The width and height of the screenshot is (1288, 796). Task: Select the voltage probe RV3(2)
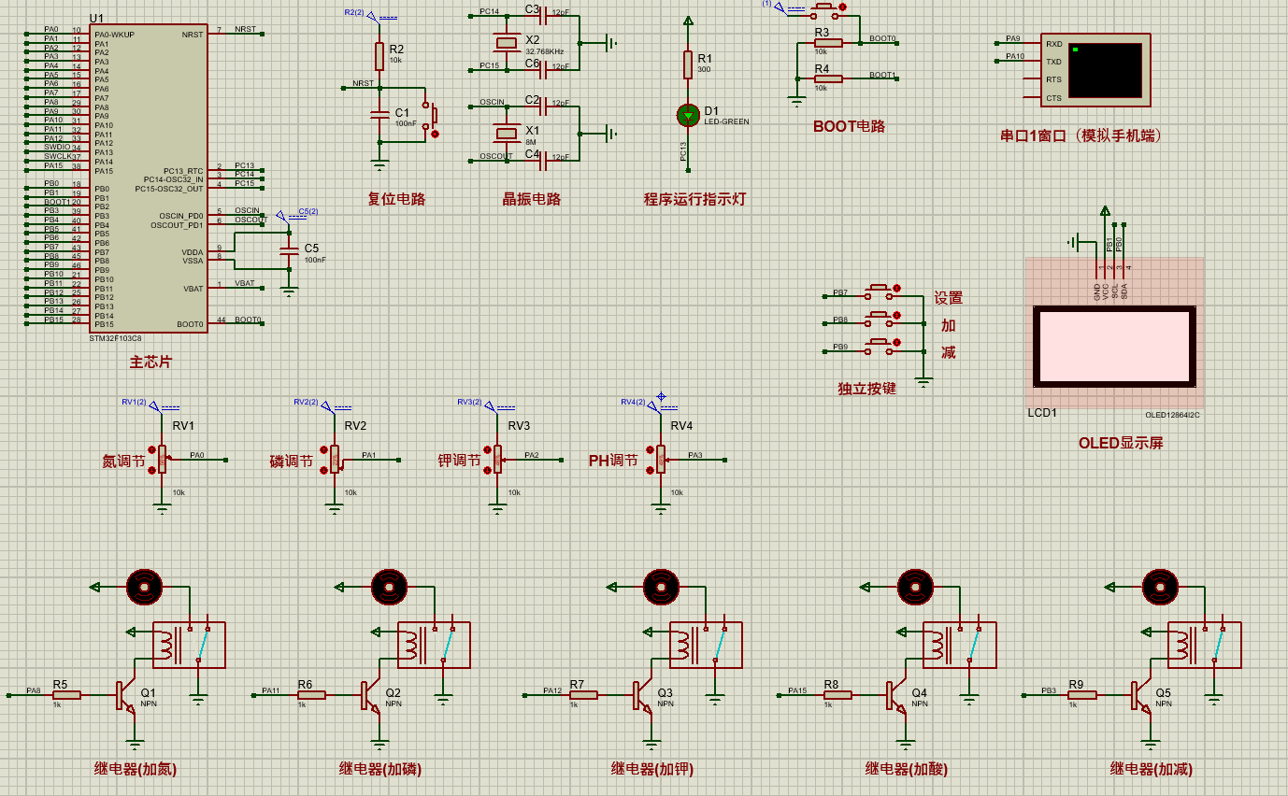[486, 405]
